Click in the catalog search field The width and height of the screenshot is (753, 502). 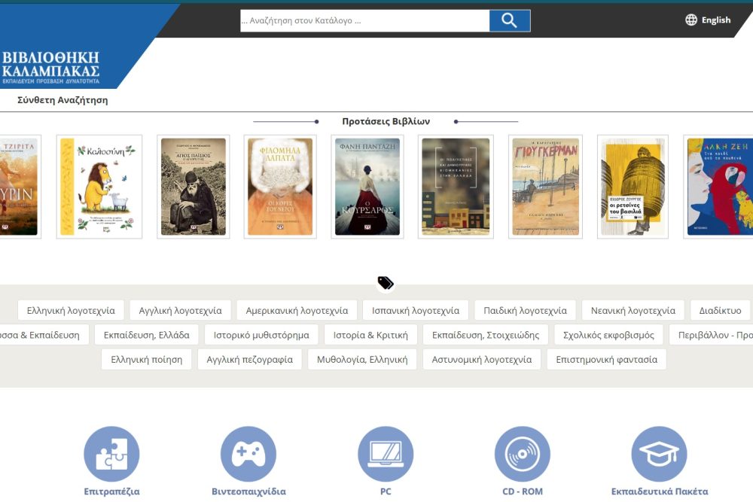[x=364, y=21]
